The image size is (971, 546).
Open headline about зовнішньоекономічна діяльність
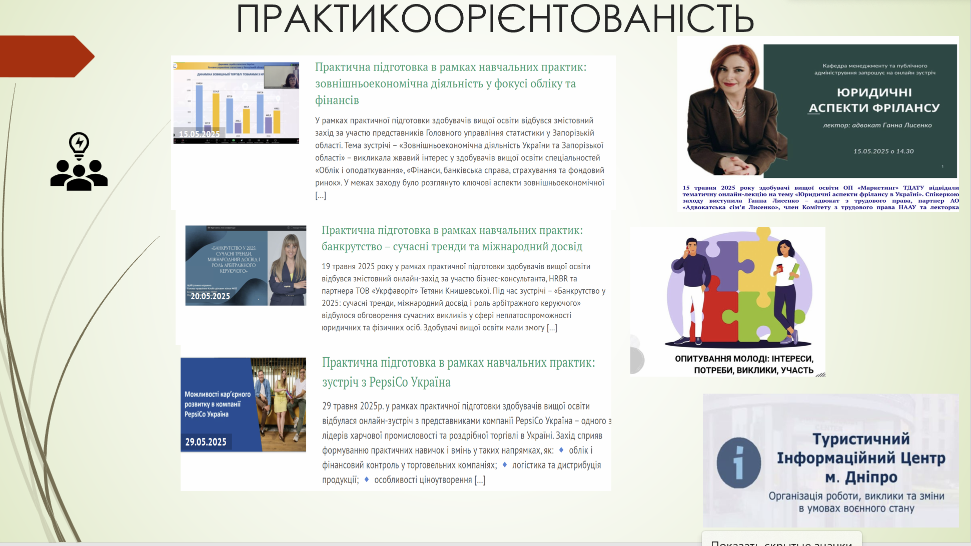pos(450,83)
